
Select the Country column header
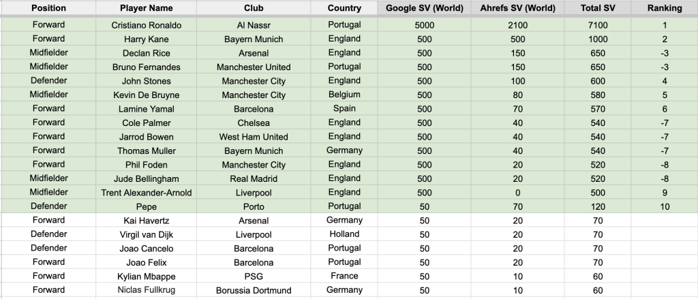pos(344,8)
